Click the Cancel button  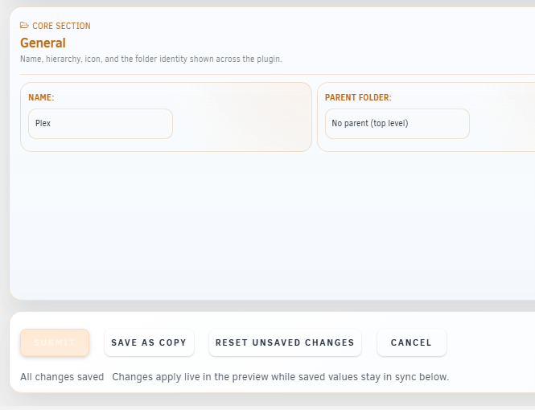coord(411,342)
